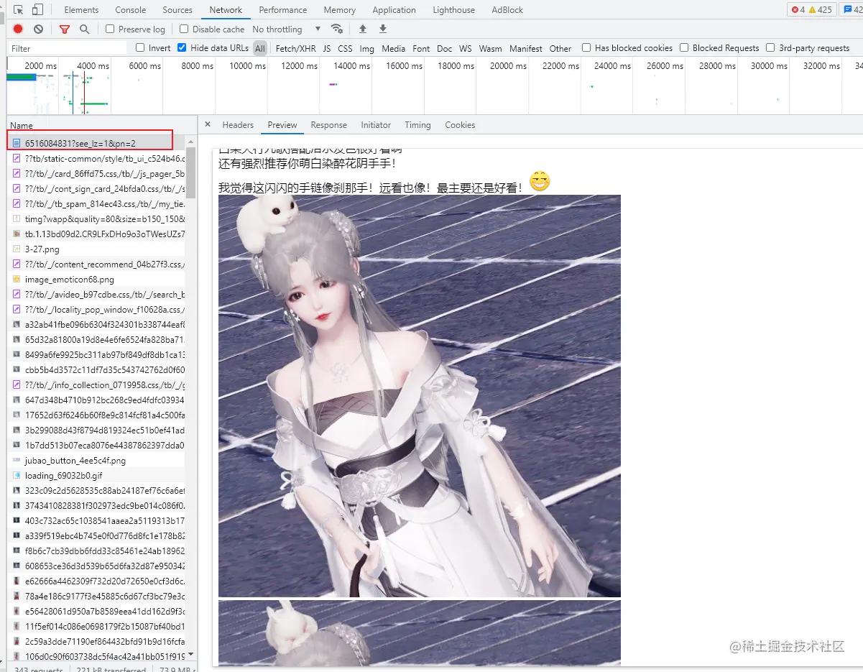This screenshot has height=672, width=863.
Task: Filter requests by Img type
Action: coord(367,48)
